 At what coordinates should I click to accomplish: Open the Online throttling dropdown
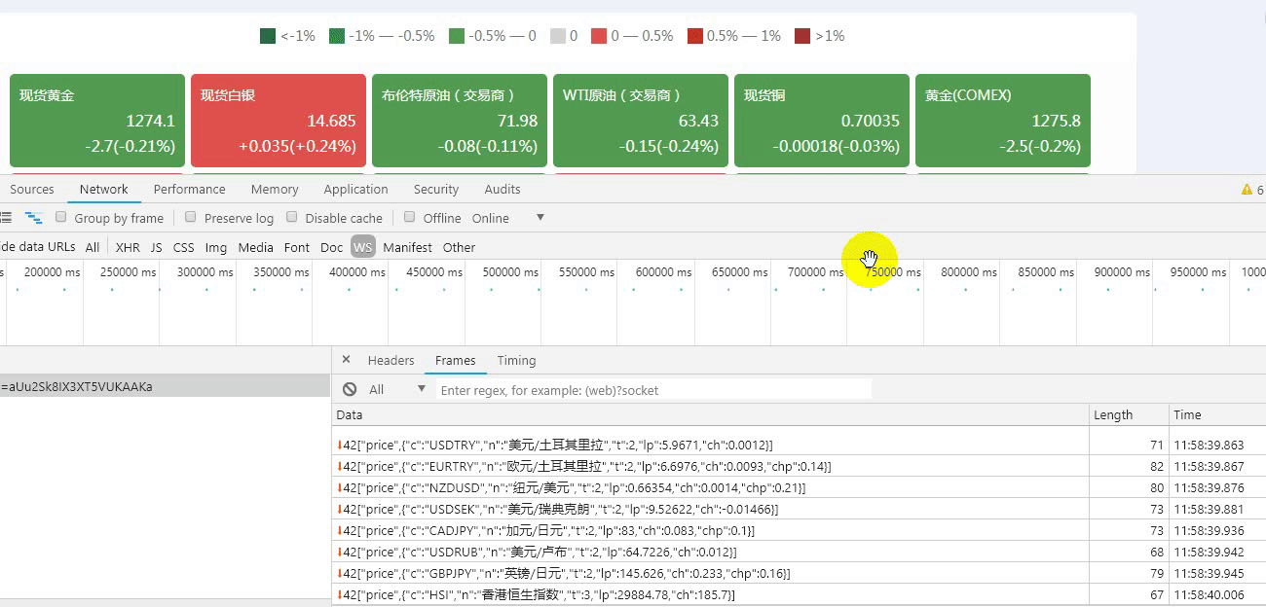click(x=508, y=218)
